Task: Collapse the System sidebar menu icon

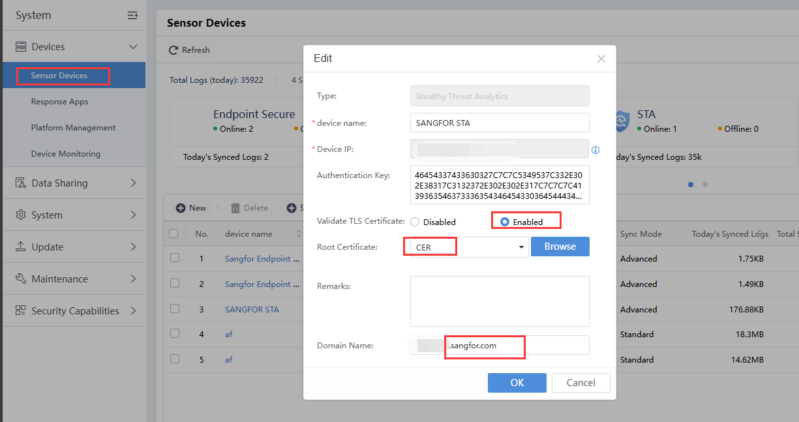Action: coord(132,16)
